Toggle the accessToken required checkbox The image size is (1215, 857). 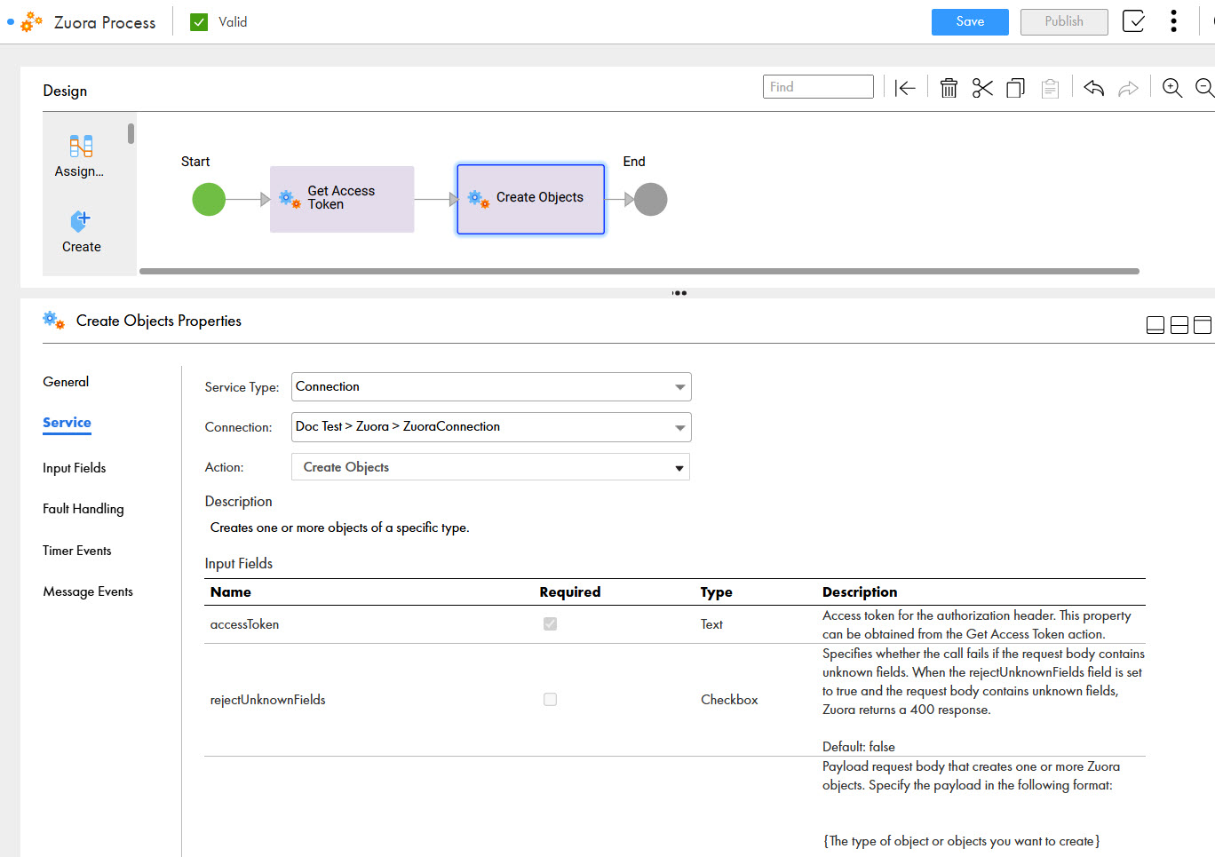click(551, 624)
